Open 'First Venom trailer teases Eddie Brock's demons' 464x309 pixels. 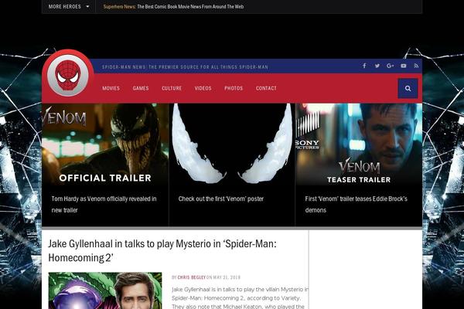[x=356, y=204]
